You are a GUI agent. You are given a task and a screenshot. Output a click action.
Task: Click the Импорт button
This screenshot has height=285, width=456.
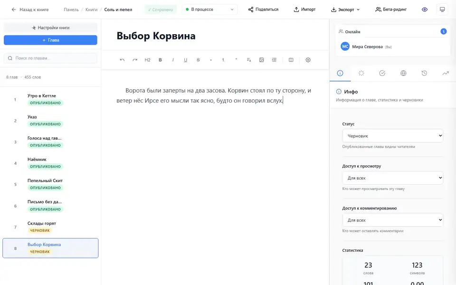[304, 9]
